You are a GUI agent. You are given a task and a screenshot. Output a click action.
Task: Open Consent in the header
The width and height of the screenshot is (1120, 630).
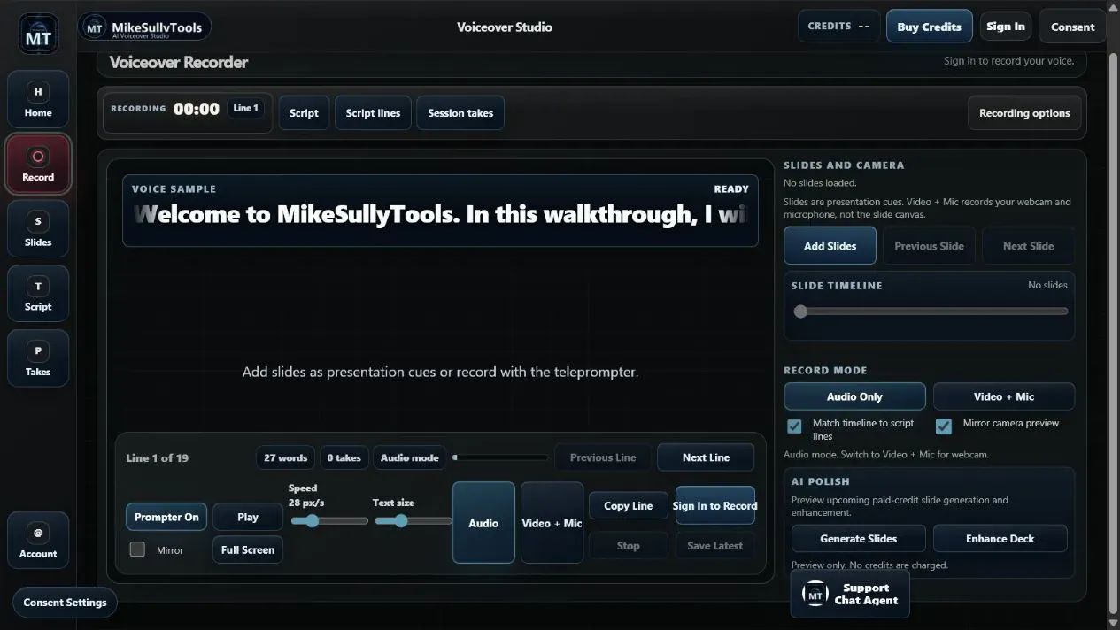pos(1073,27)
